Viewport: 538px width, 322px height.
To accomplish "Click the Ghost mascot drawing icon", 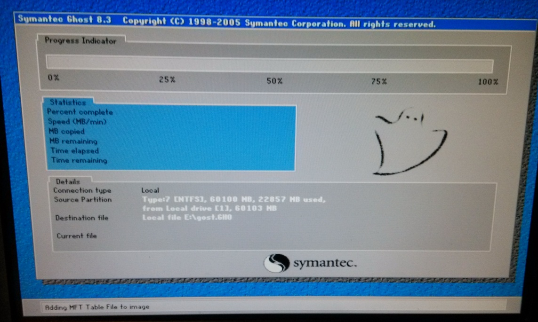I will pos(410,141).
